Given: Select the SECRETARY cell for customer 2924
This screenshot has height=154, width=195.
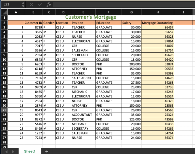Looking at the screenshot, I should (x=83, y=55).
